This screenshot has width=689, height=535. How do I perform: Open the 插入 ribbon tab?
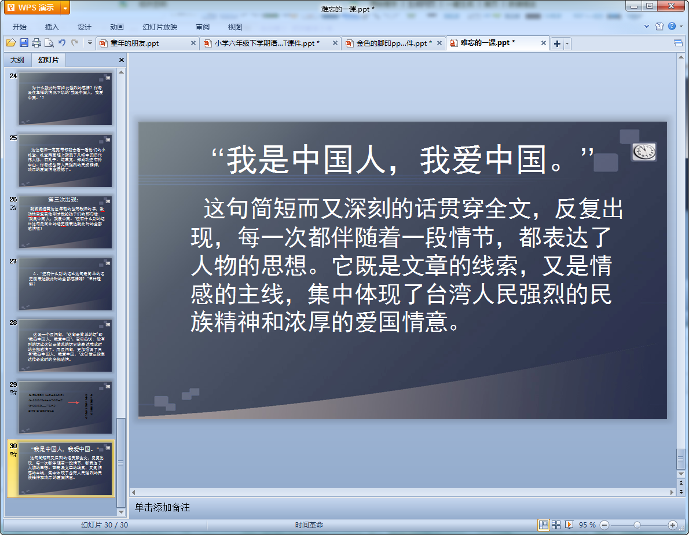click(52, 27)
